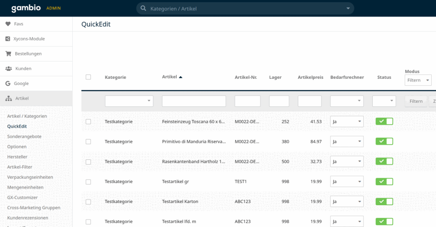Sort by the Lager column header
436x227 pixels.
point(275,77)
